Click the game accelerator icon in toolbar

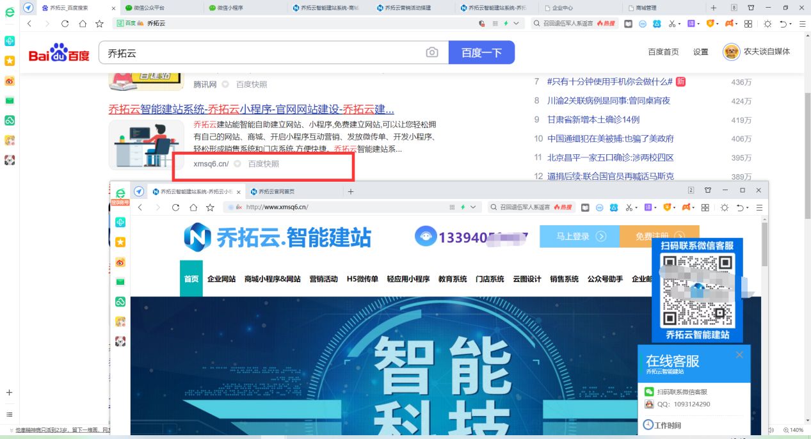(728, 24)
